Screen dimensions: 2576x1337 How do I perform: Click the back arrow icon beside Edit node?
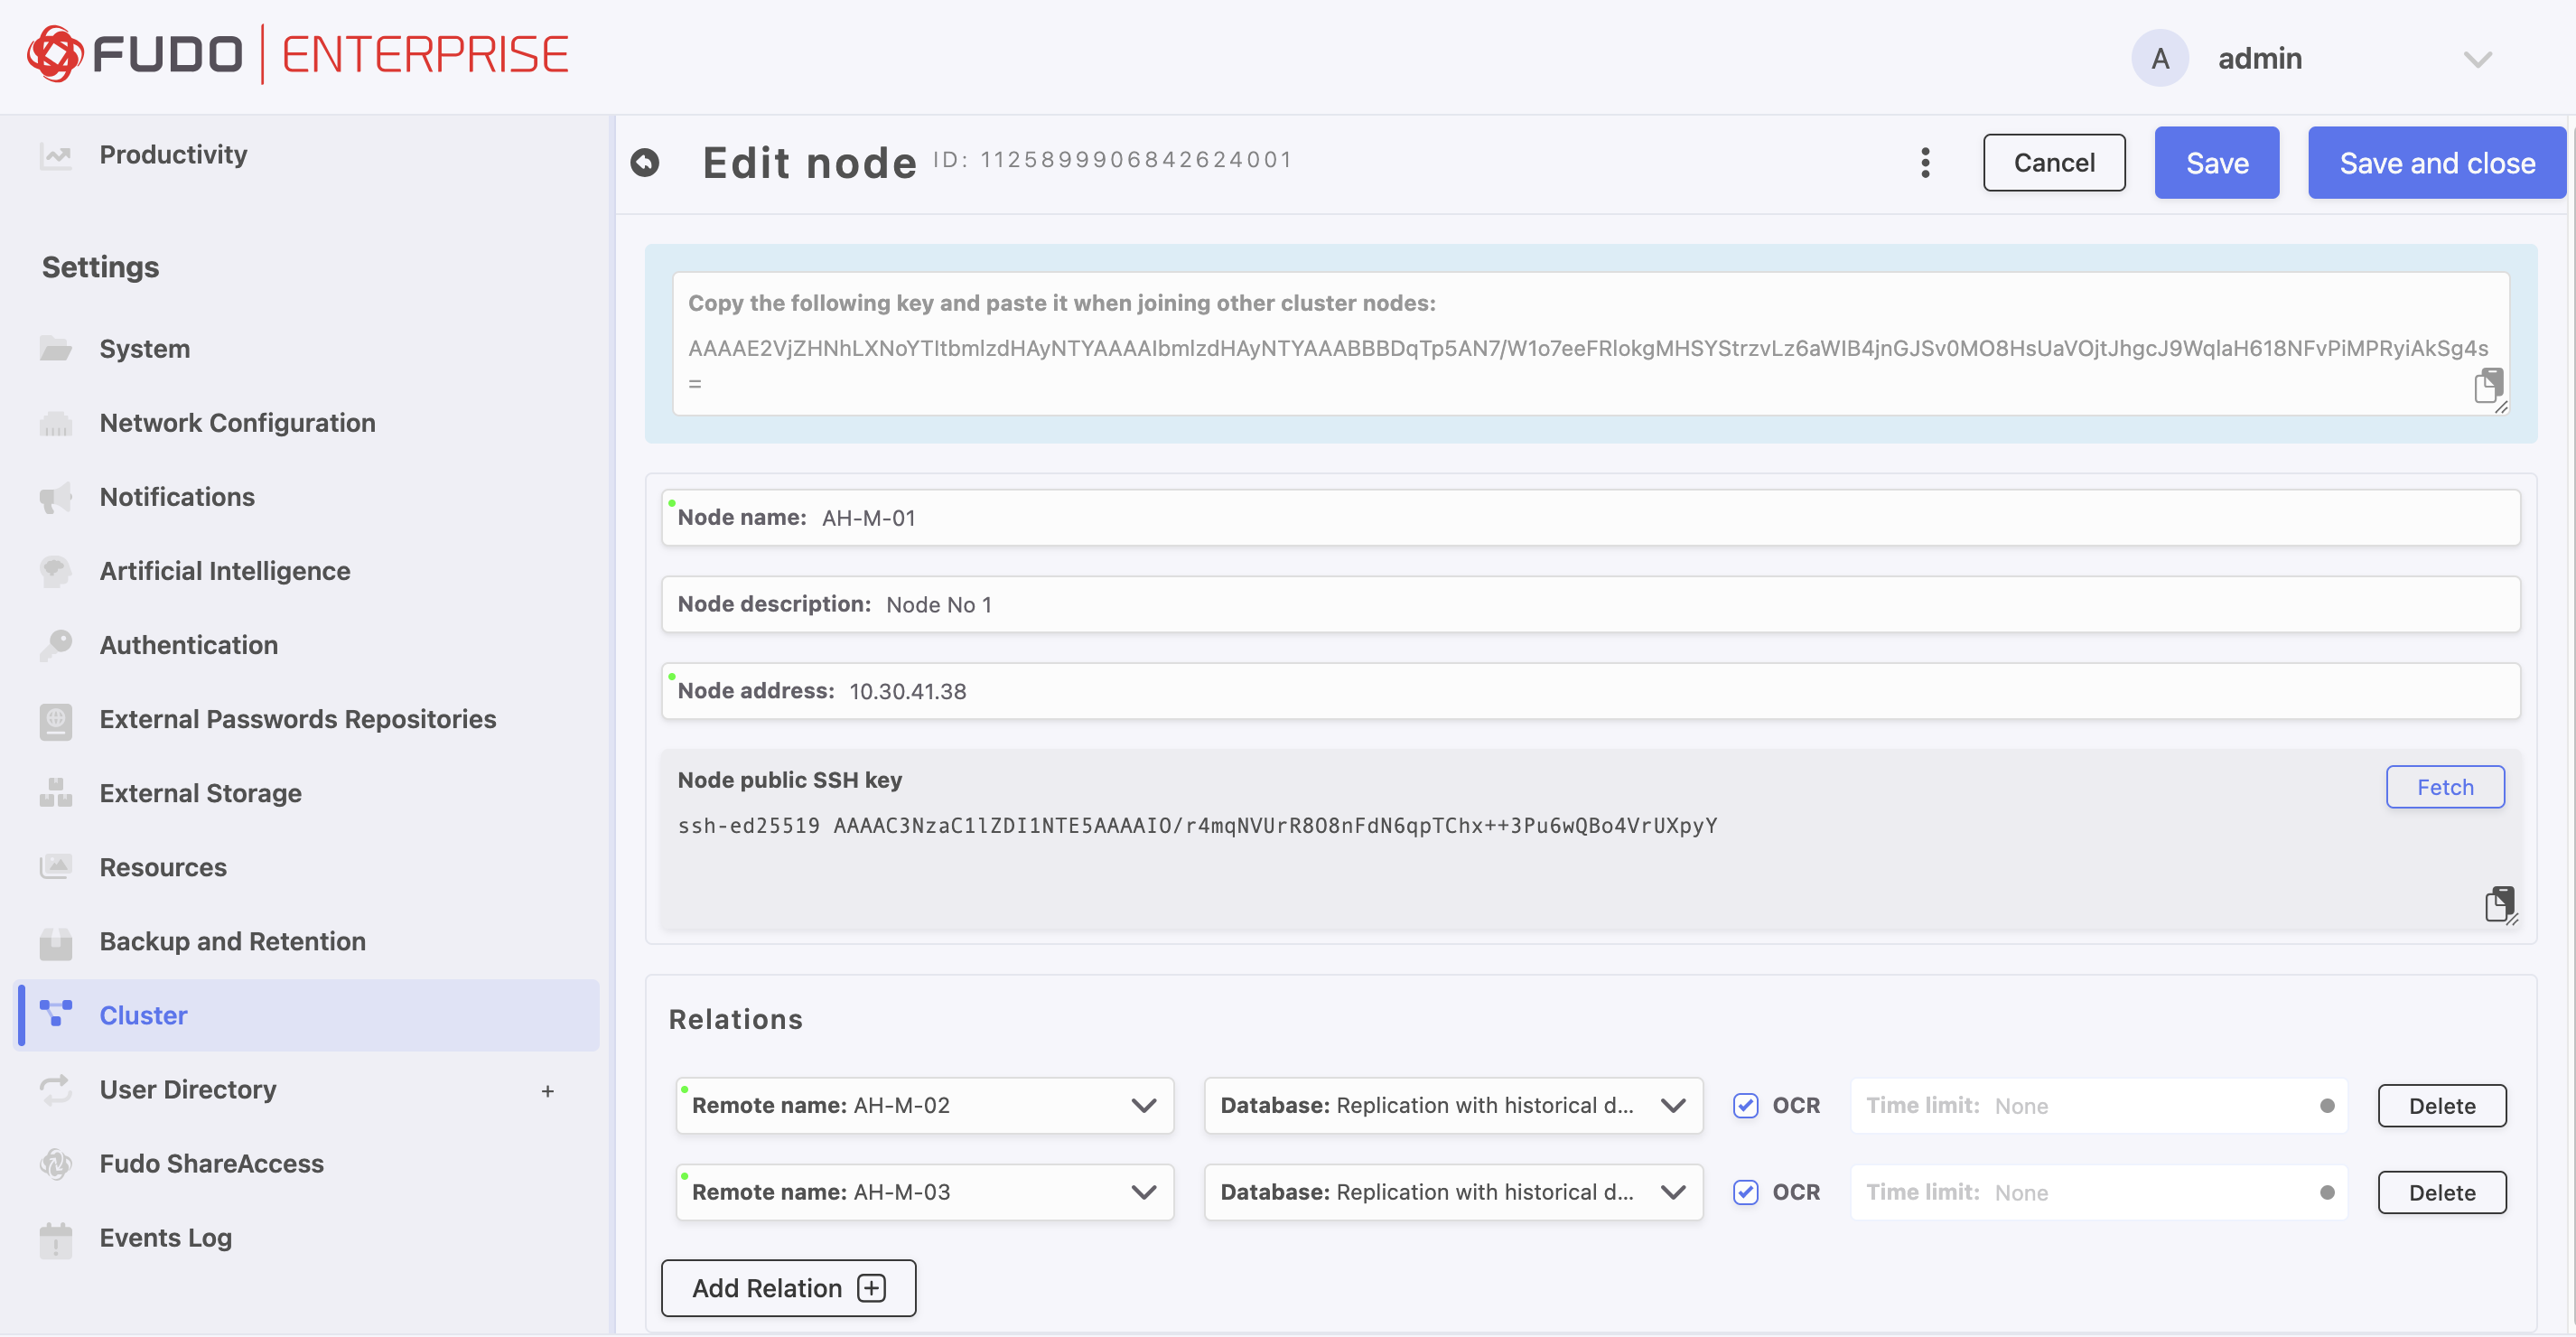tap(645, 162)
